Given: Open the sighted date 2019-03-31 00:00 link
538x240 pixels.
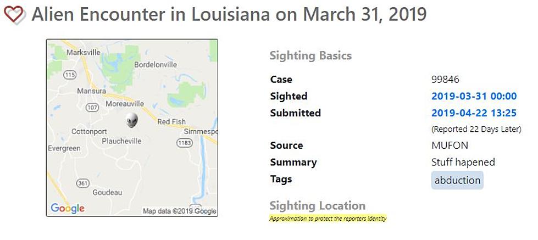Looking at the screenshot, I should click(474, 96).
